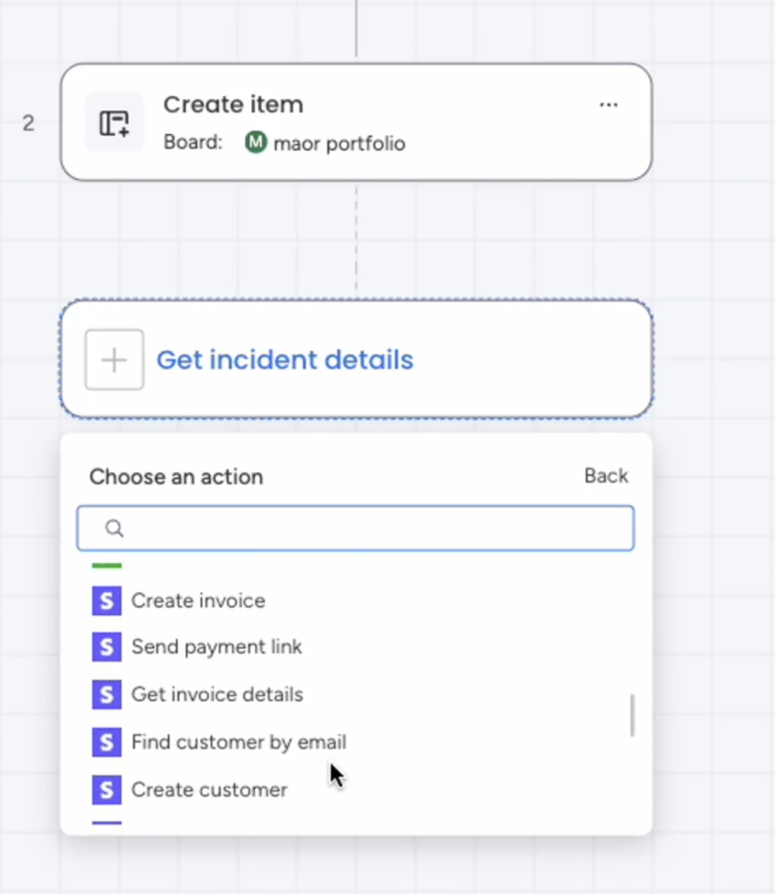Image resolution: width=775 pixels, height=894 pixels.
Task: Click the Stripe icon beside Create invoice
Action: [106, 601]
